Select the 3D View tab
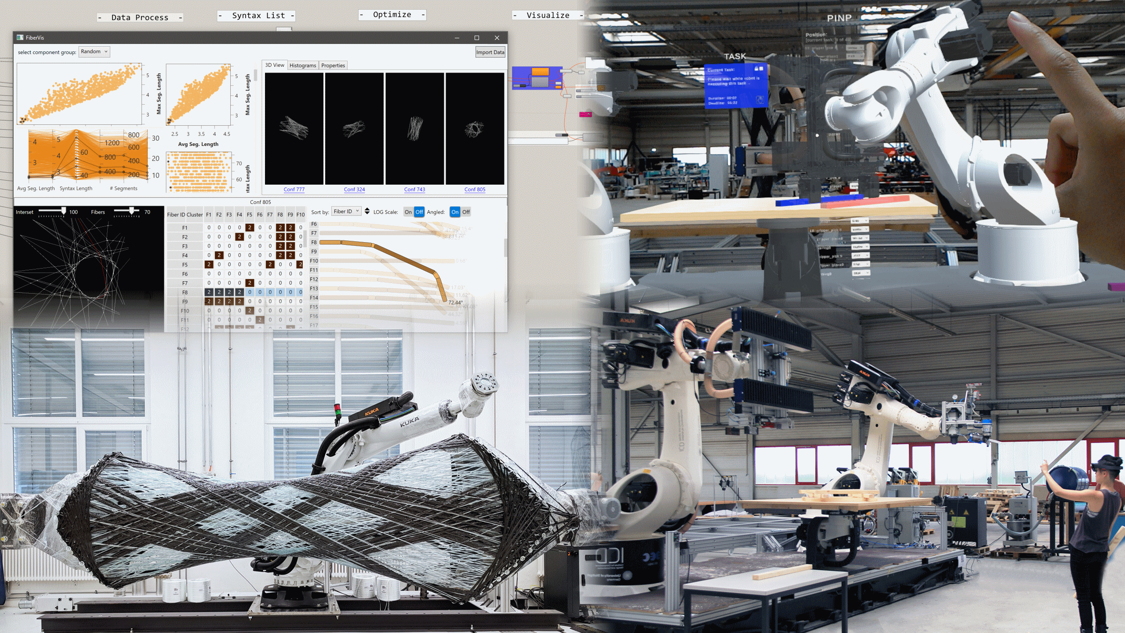This screenshot has width=1125, height=633. (274, 65)
